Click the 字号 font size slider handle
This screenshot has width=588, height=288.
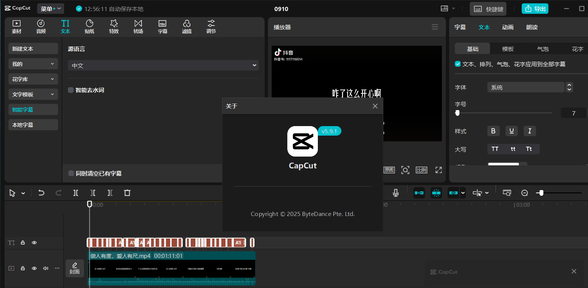[457, 113]
